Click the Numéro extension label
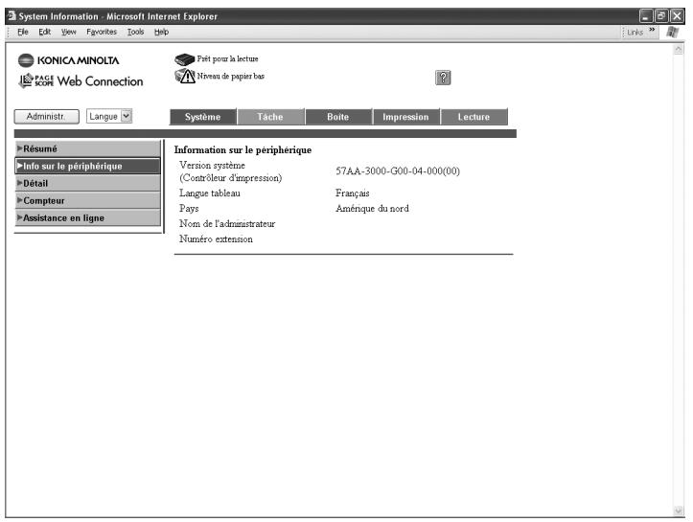 click(216, 238)
